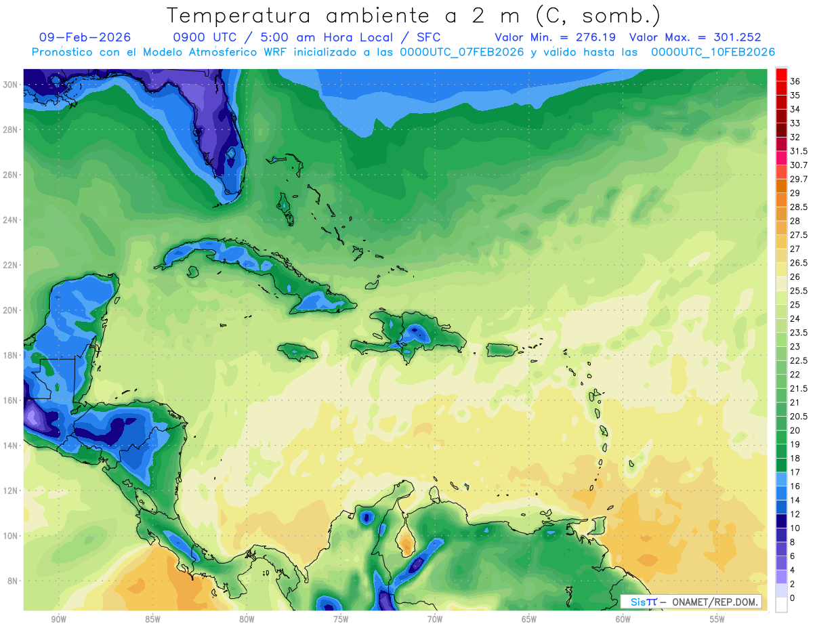Click the longitude label "55W"

(717, 619)
